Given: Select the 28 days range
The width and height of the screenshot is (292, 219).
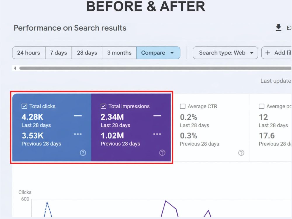Looking at the screenshot, I should click(x=87, y=53).
